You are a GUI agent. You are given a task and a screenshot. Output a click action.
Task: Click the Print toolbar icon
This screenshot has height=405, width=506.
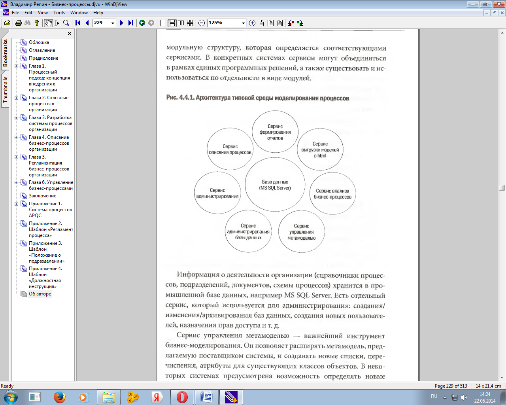click(x=18, y=23)
